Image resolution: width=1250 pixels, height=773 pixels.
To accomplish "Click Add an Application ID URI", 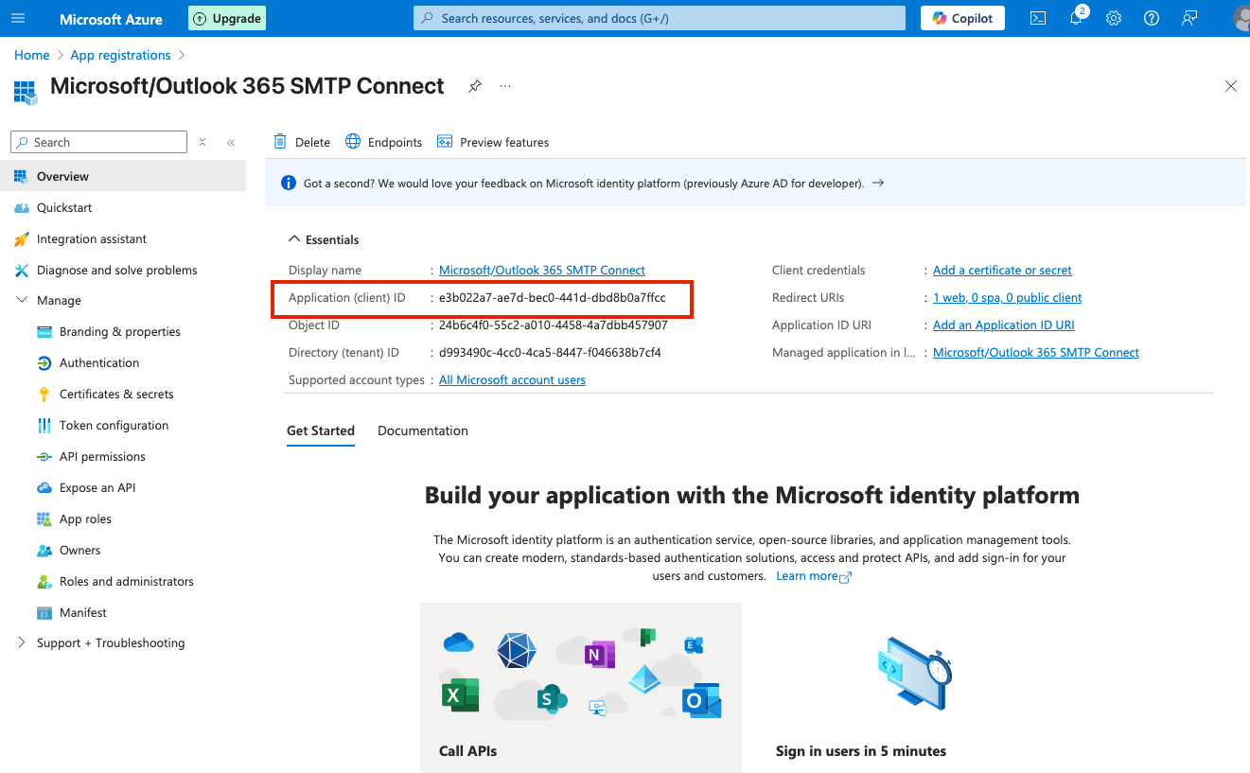I will tap(1004, 325).
